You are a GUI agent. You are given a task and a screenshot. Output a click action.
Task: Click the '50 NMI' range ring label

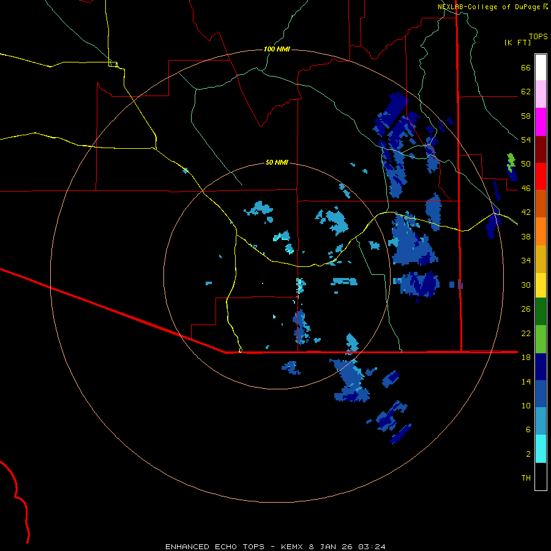pyautogui.click(x=277, y=162)
